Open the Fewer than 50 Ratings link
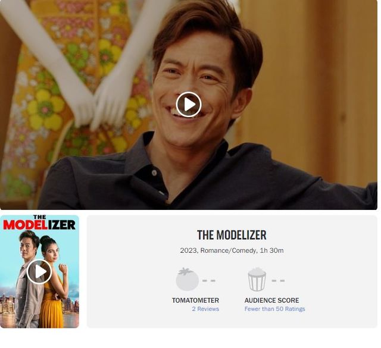 [274, 309]
